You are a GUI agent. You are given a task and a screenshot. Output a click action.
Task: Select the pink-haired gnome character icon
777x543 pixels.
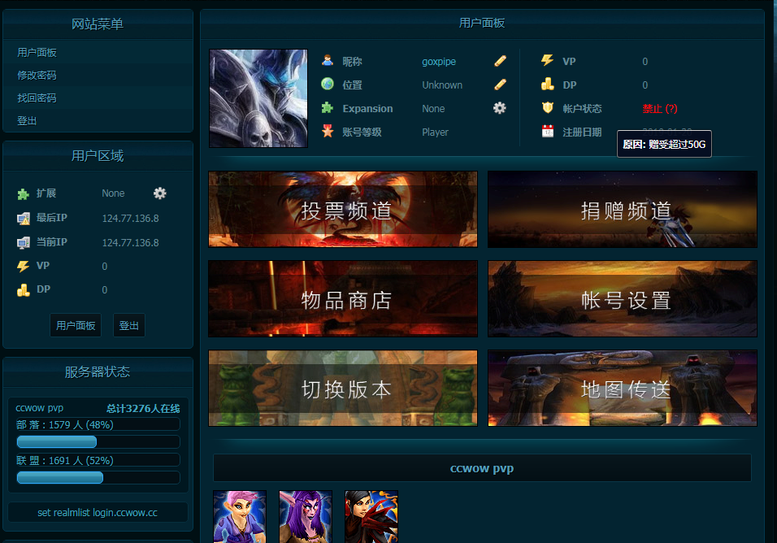(x=240, y=516)
